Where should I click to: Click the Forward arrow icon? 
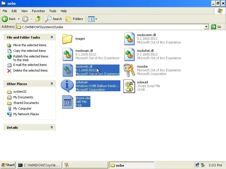pyautogui.click(x=25, y=19)
